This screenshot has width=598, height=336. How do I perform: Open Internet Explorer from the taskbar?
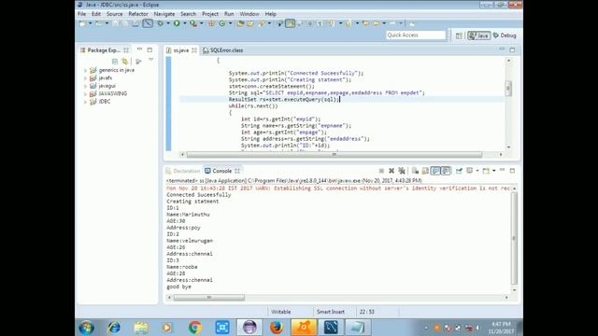[x=114, y=328]
